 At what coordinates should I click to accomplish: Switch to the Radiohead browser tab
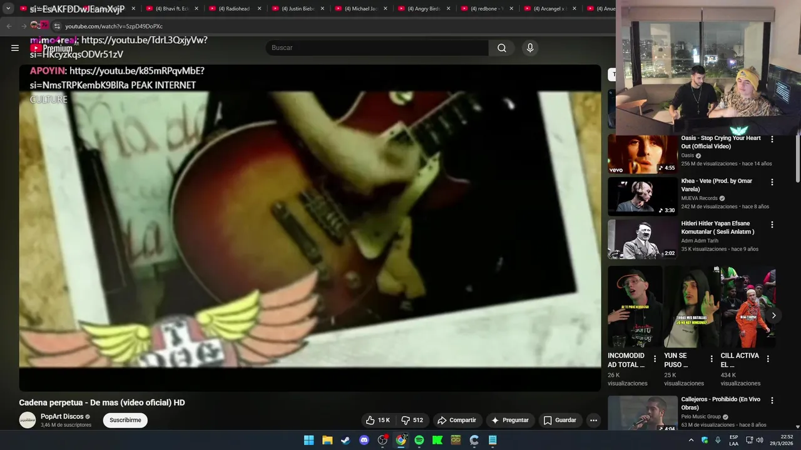point(233,9)
